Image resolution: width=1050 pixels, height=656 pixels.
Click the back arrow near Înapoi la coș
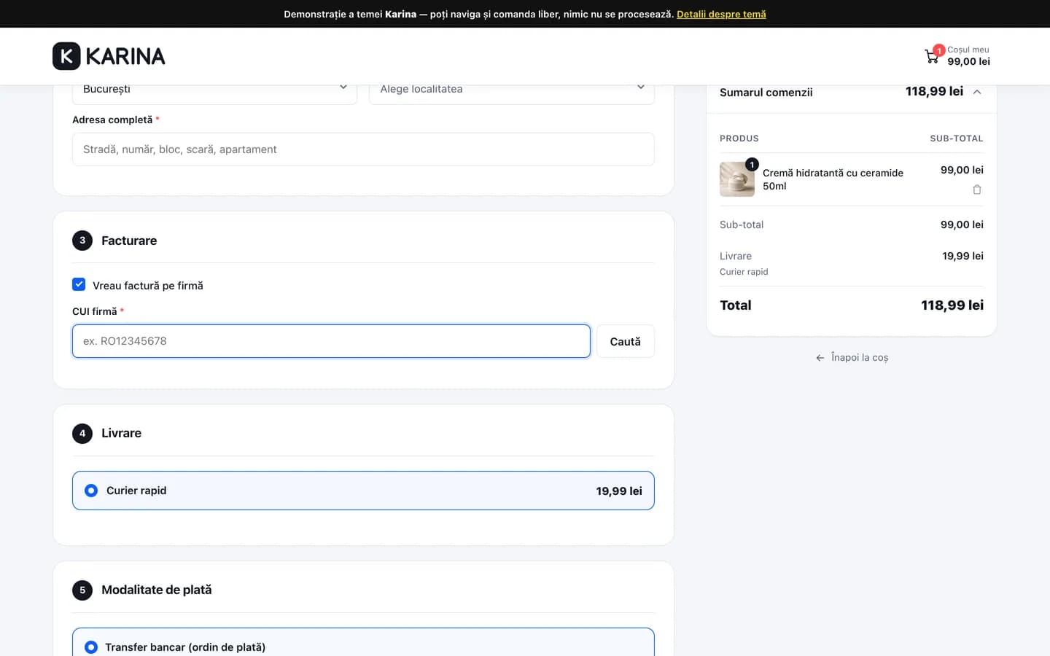point(820,358)
